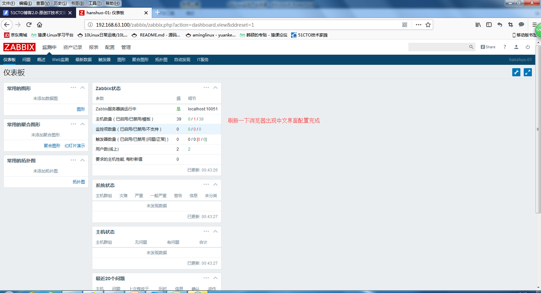Collapse the 主机状态 widget

pos(215,231)
